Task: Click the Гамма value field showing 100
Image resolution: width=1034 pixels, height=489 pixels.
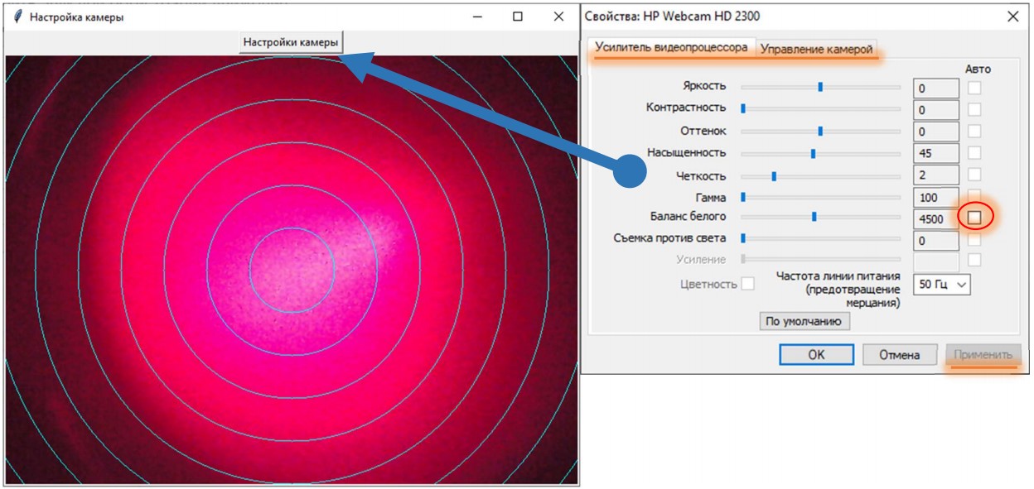Action: pyautogui.click(x=936, y=198)
